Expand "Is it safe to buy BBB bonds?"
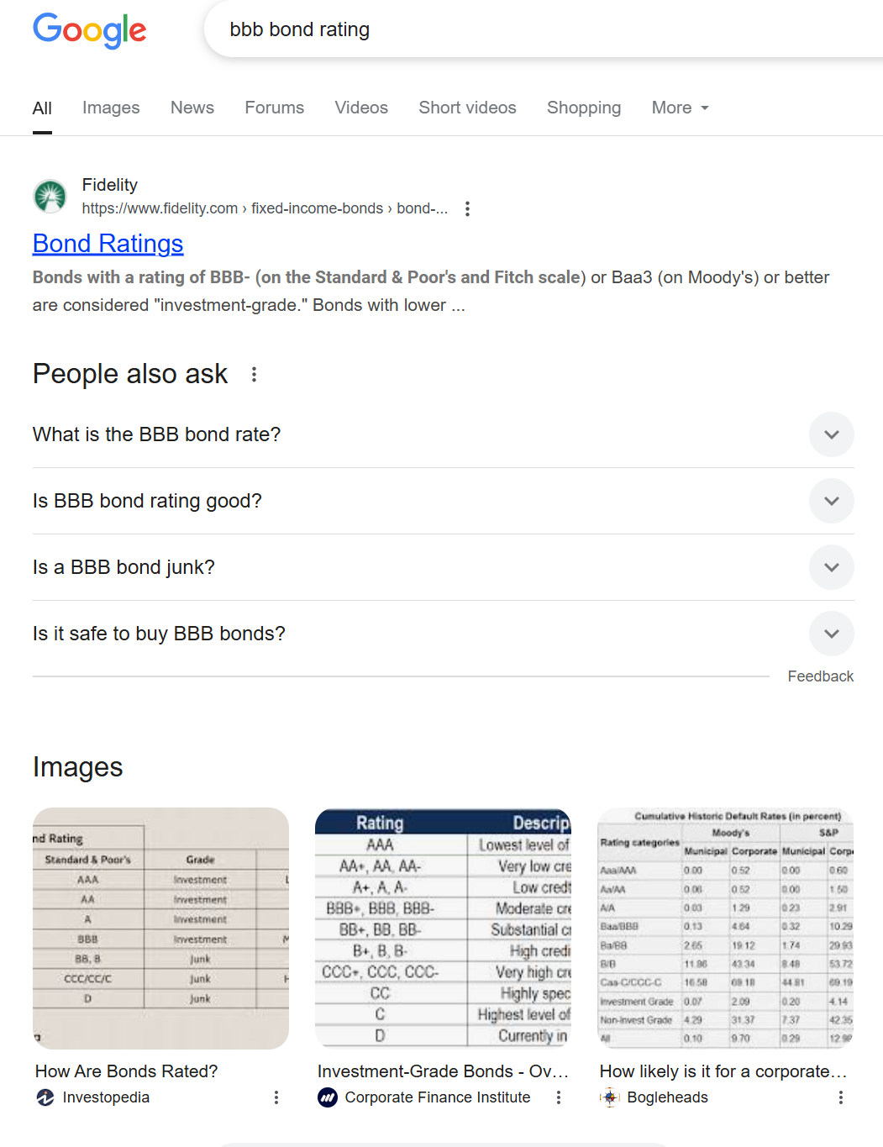Viewport: 883px width, 1147px height. [831, 634]
